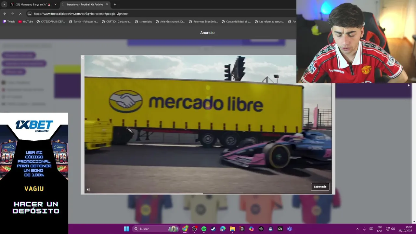Open the Twitch bookmark
The height and width of the screenshot is (234, 416).
pyautogui.click(x=9, y=22)
